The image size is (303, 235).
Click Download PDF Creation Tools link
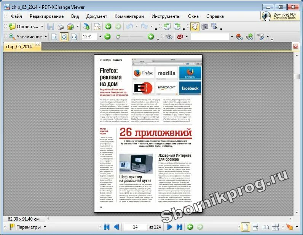click(281, 16)
